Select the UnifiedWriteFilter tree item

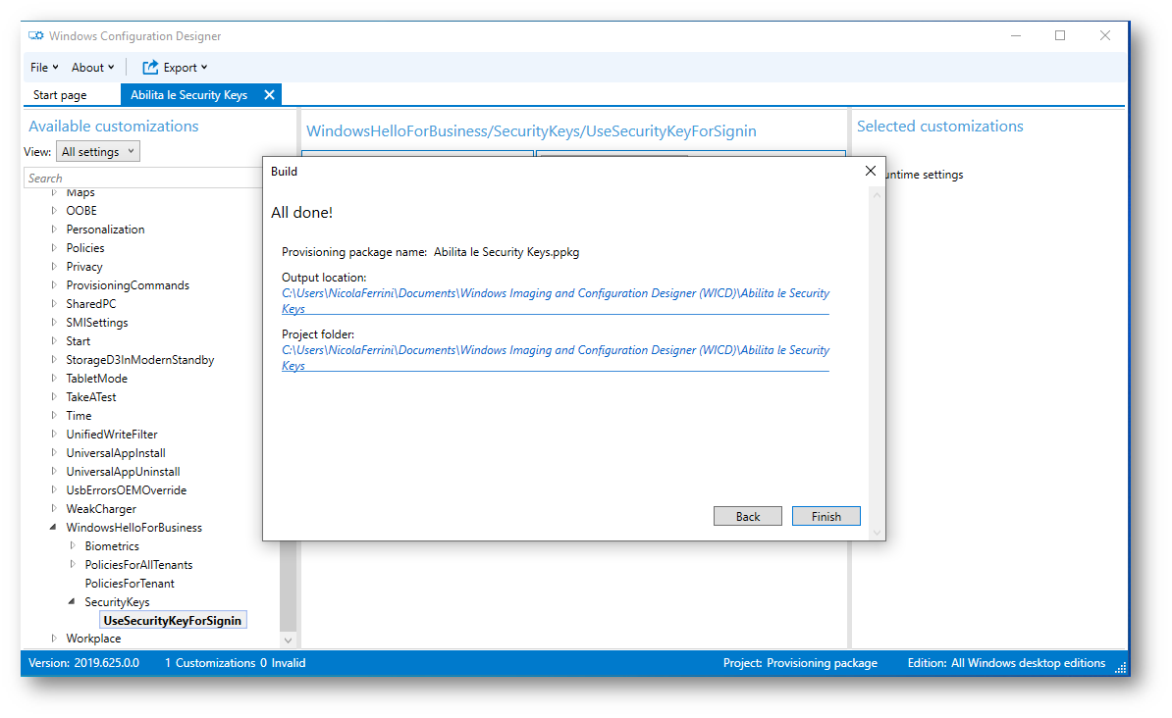pos(111,435)
